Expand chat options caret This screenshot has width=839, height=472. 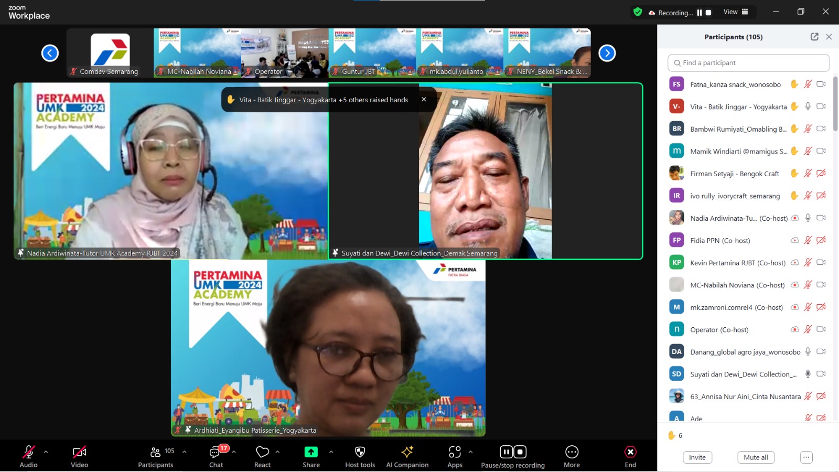(233, 452)
